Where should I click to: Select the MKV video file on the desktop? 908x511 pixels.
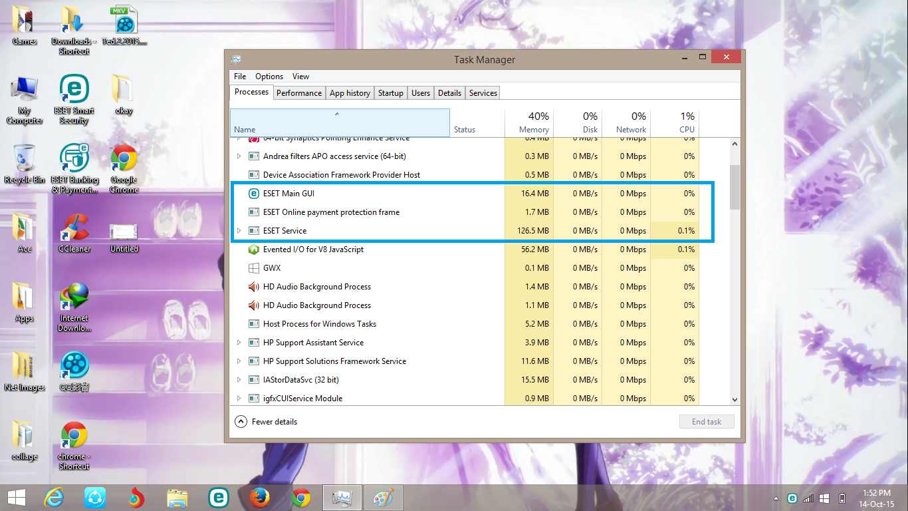pos(125,25)
